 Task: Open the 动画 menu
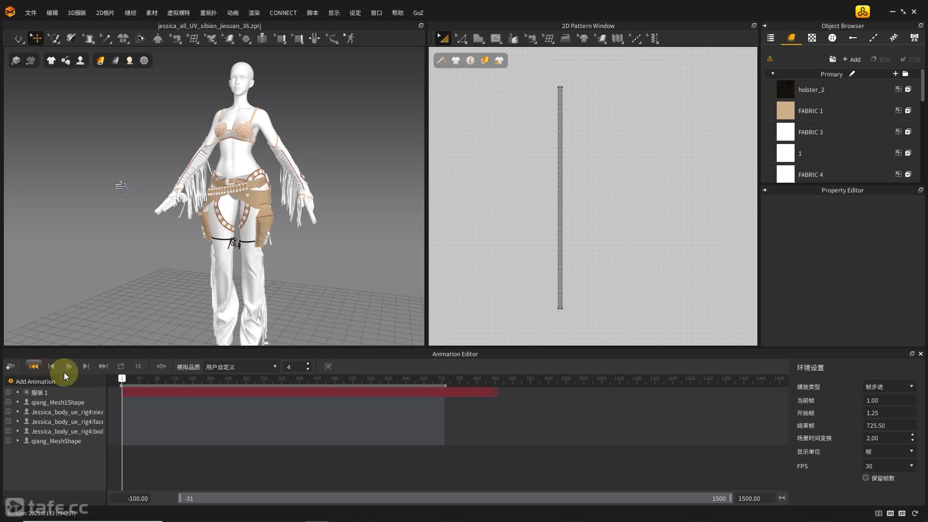232,13
